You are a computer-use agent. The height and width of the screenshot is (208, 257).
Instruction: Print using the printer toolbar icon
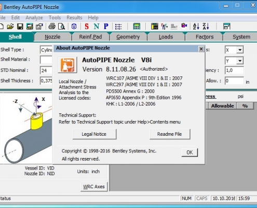(52, 27)
